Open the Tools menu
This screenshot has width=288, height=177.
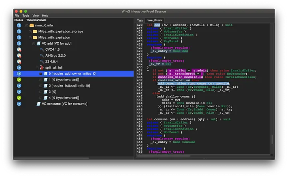pyautogui.click(x=26, y=16)
